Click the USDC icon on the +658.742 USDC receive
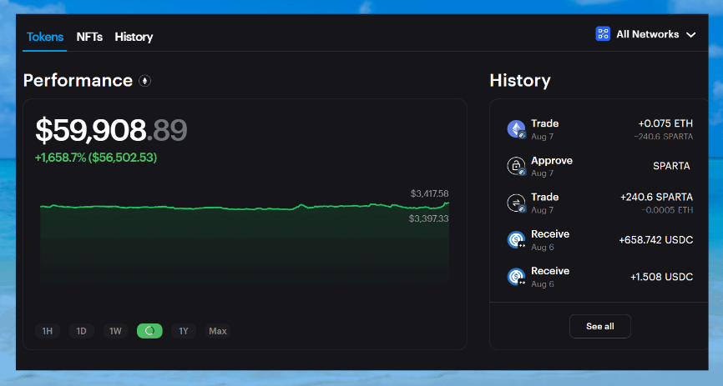723x386 pixels. coord(516,240)
